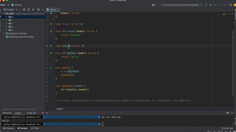Go to previous highlighted problem arrow
236x132 pixels.
click(x=229, y=14)
